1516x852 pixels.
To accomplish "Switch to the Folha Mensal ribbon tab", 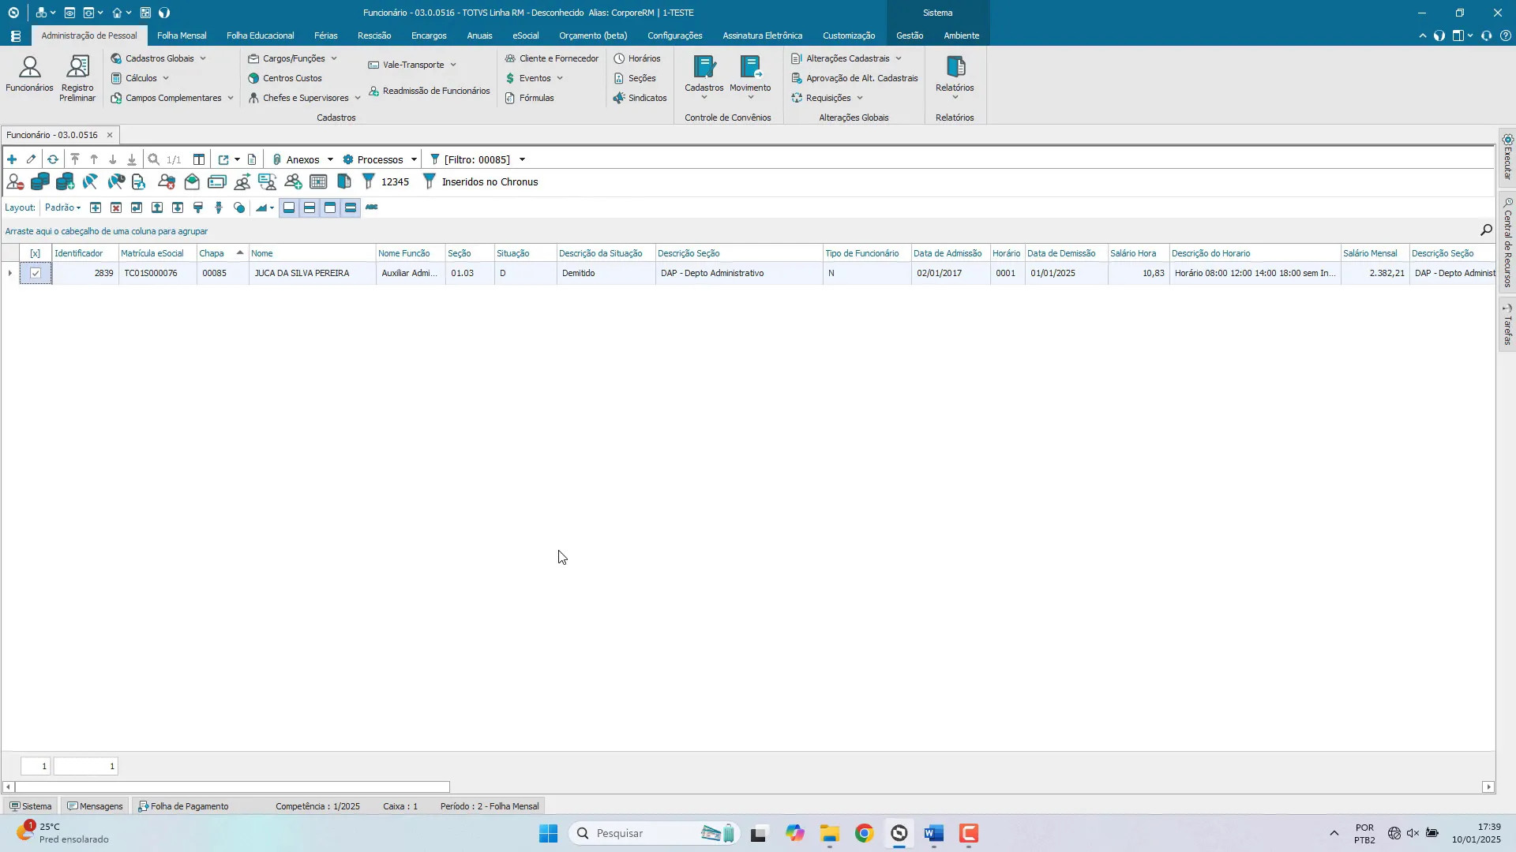I will click(182, 35).
